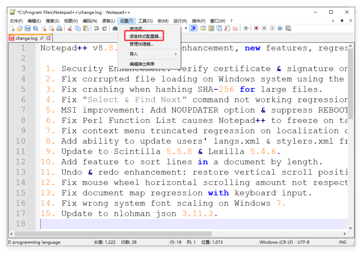Click the Paste clipboard icon
The image size is (362, 253).
[86, 28]
